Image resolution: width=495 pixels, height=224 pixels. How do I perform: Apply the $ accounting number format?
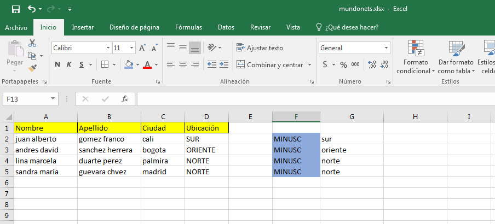(x=325, y=65)
